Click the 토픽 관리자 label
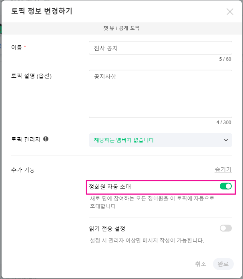Image resolution: width=243 pixels, height=279 pixels. coord(26,139)
